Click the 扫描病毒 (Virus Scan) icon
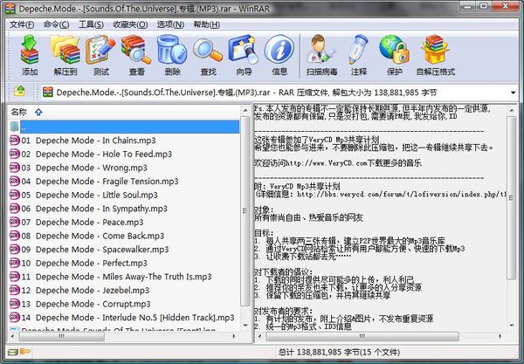Viewport: 524px width, 364px height. coord(321,50)
